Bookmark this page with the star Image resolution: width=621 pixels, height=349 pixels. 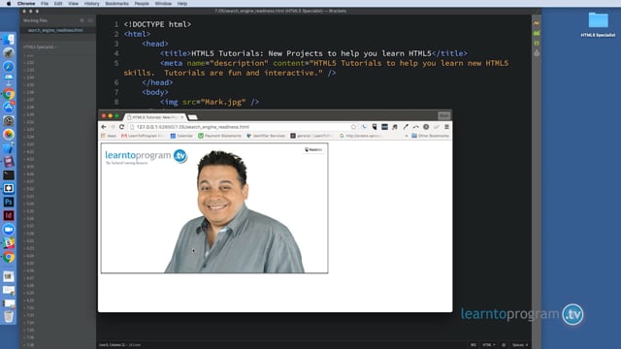pyautogui.click(x=353, y=127)
